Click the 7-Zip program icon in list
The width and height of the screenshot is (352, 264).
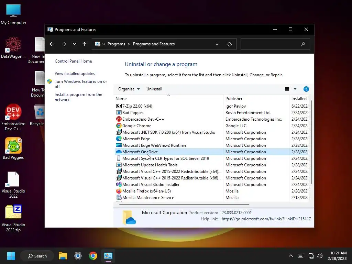click(x=119, y=106)
